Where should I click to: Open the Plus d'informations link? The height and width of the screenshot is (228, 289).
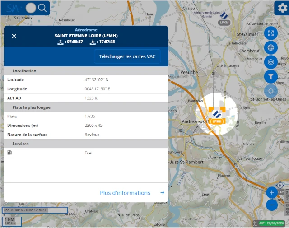tap(132, 193)
